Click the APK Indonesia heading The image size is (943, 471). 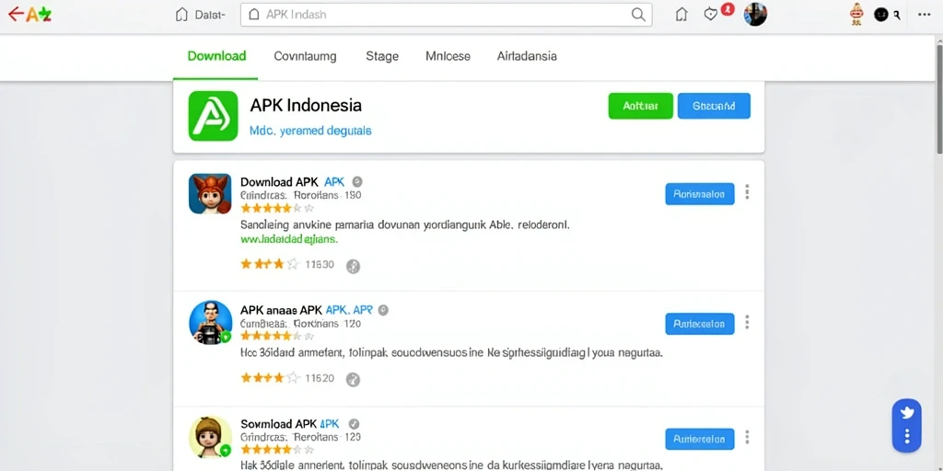306,106
